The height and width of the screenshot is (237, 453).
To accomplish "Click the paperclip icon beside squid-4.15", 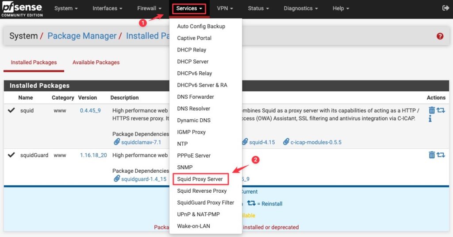I will tap(245, 142).
